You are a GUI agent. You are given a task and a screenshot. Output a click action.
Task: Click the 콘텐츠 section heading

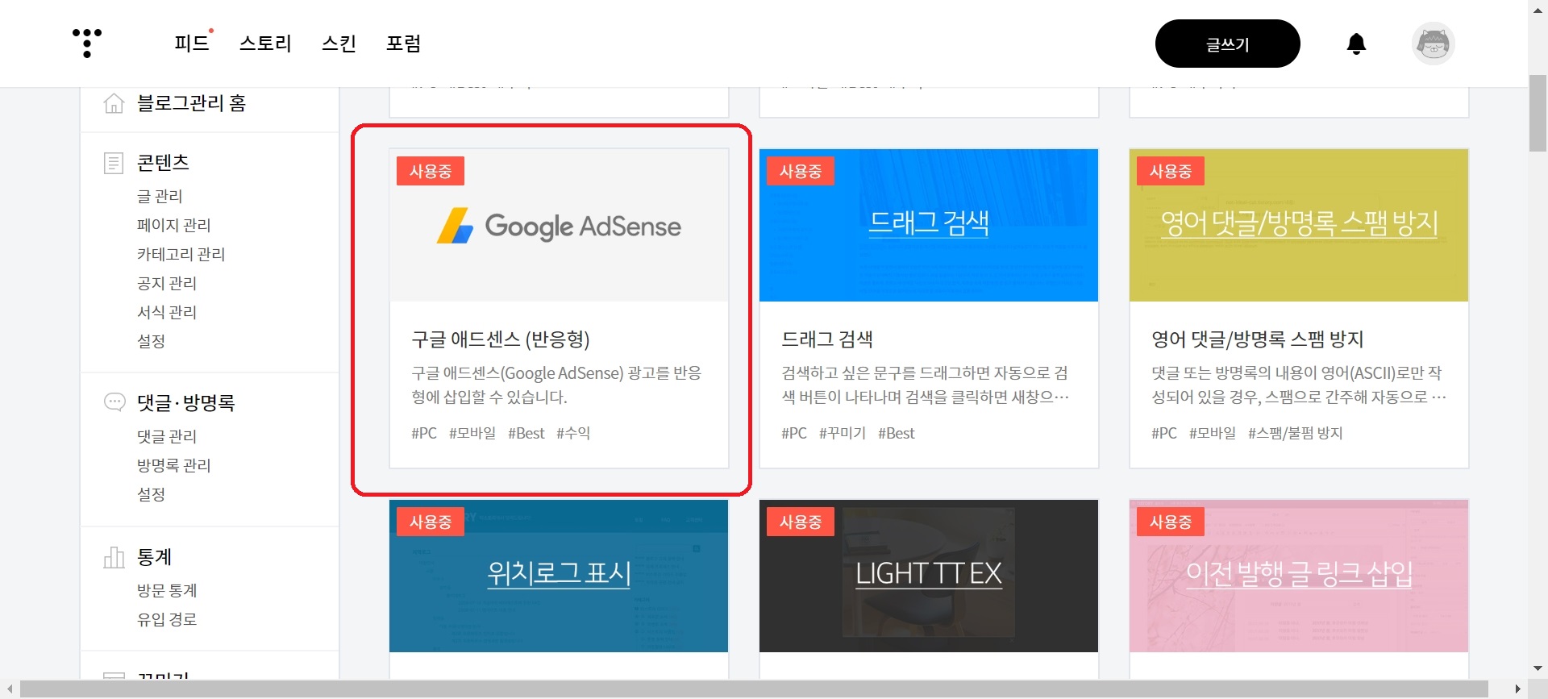tap(163, 163)
